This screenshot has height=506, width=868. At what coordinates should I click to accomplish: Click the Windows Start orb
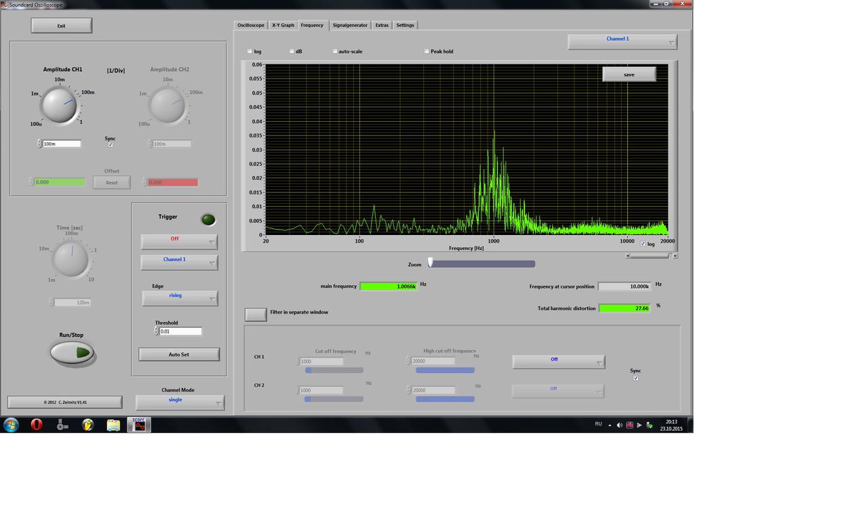pos(11,425)
